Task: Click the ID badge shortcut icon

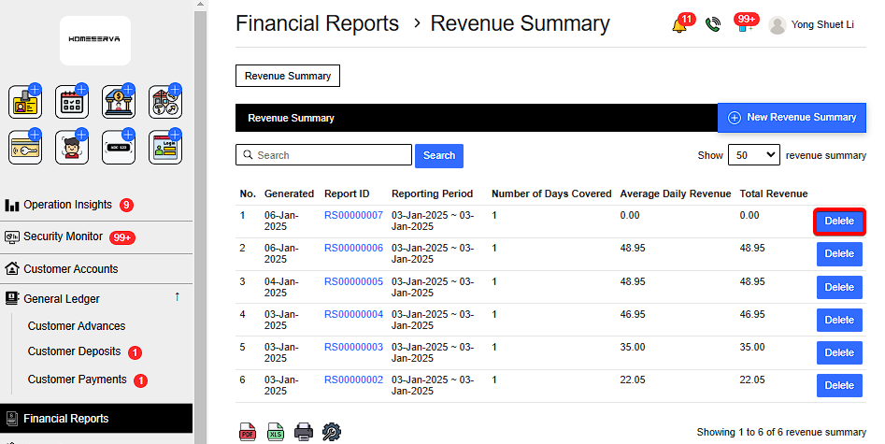Action: pos(24,102)
